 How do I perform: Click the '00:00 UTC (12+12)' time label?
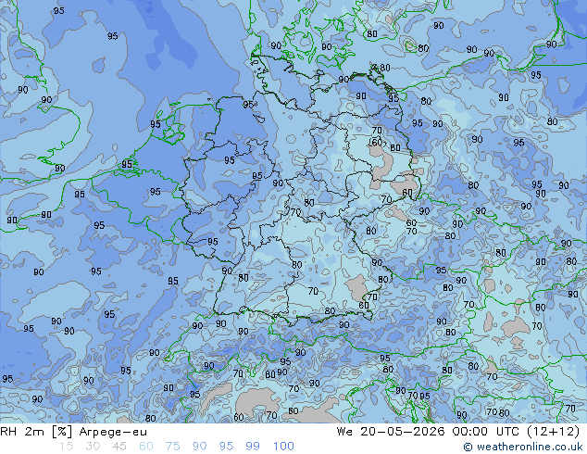coord(516,432)
